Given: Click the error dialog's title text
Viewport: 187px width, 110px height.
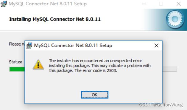Looking at the screenshot, I should coord(73,46).
